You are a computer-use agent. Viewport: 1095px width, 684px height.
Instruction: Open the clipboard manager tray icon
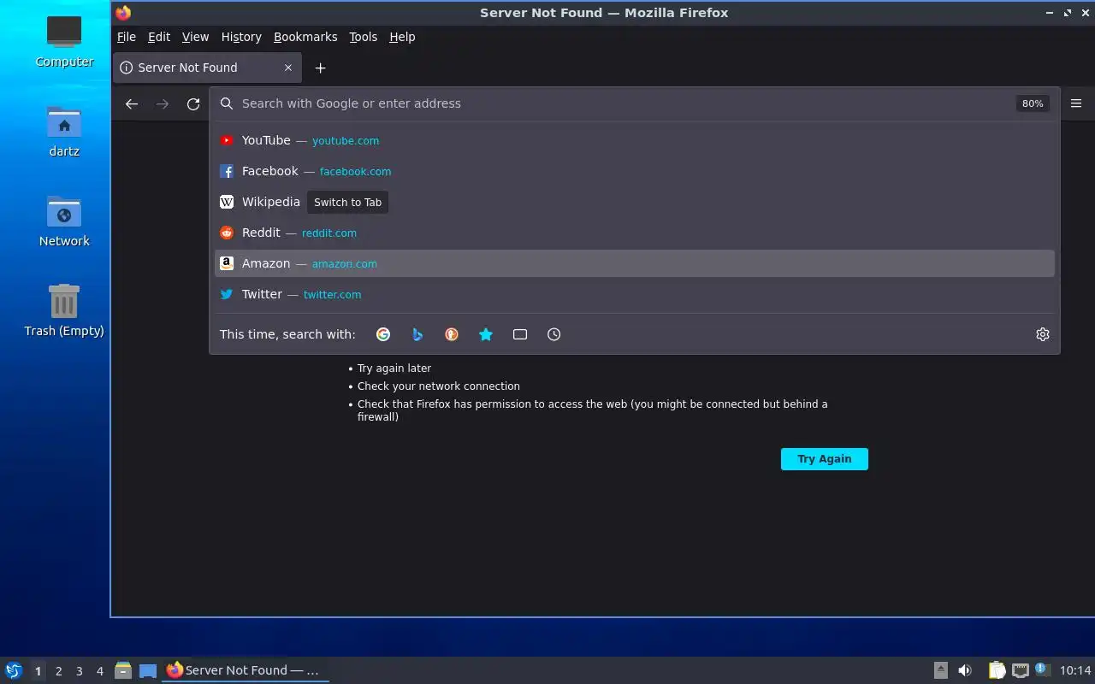(997, 670)
